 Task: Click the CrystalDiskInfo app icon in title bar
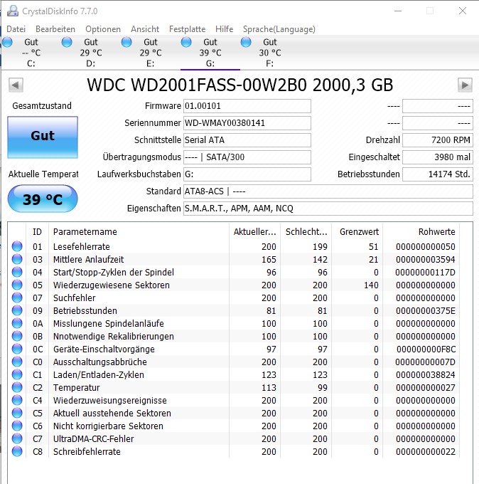tap(13, 11)
